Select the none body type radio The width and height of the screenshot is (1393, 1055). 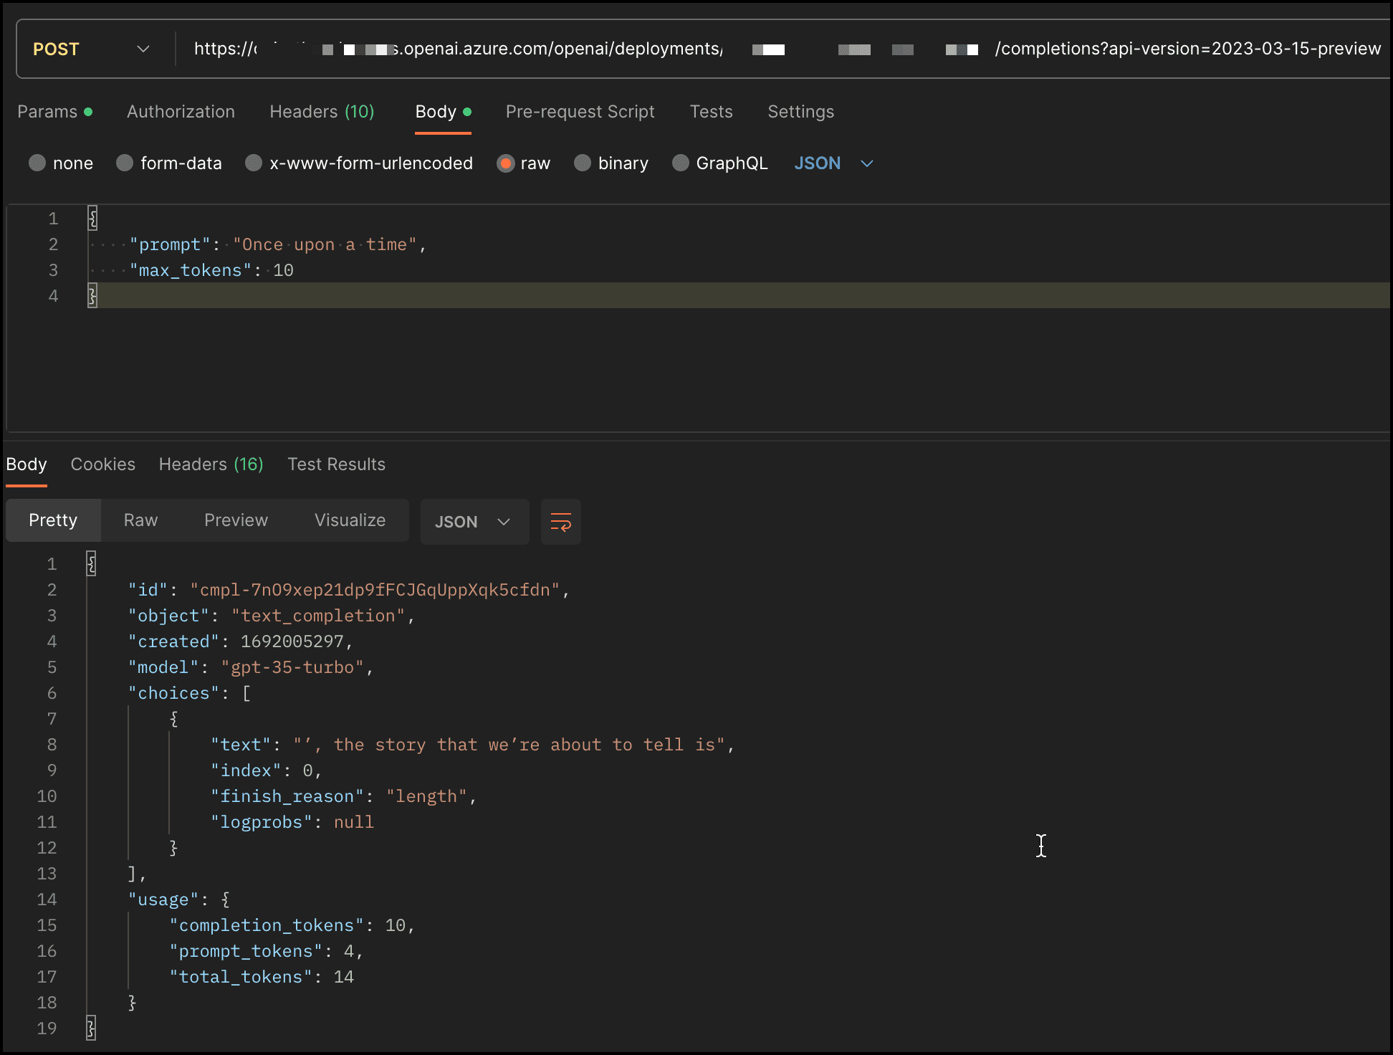[x=37, y=163]
